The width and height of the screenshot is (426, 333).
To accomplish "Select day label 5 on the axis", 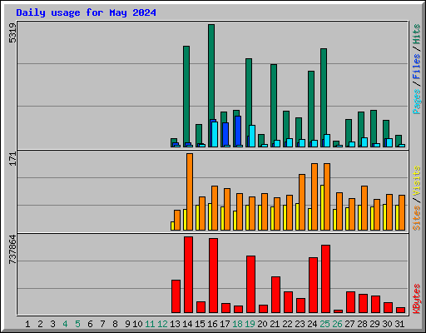I will point(77,324).
